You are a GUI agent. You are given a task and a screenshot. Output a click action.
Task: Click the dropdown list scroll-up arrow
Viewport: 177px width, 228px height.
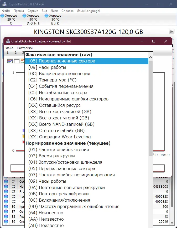151,57
